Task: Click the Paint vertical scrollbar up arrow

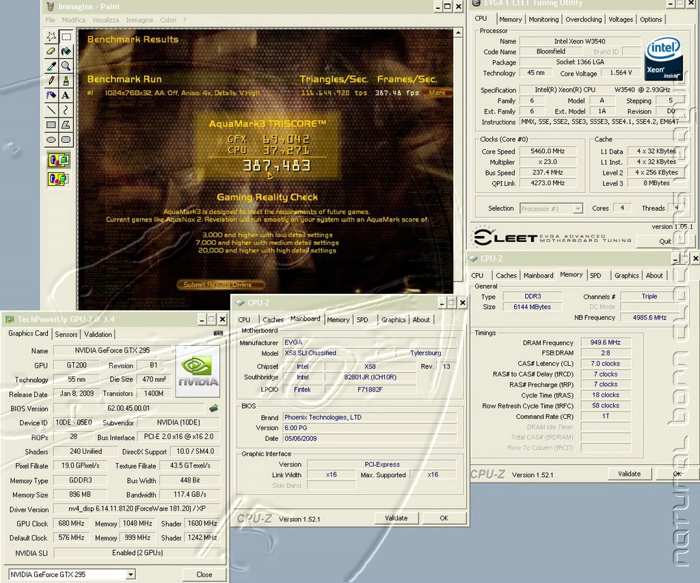Action: point(458,33)
